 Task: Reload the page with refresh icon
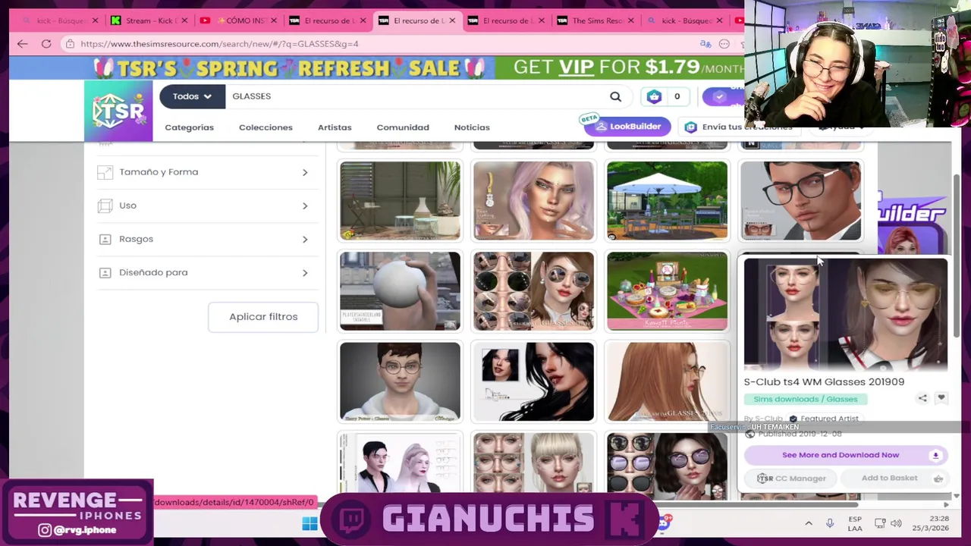click(46, 44)
